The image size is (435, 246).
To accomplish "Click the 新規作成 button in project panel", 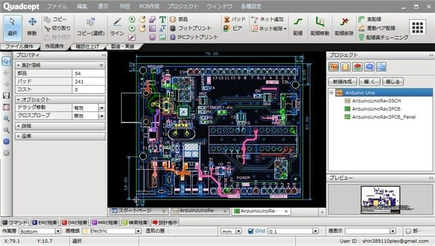I will (343, 82).
